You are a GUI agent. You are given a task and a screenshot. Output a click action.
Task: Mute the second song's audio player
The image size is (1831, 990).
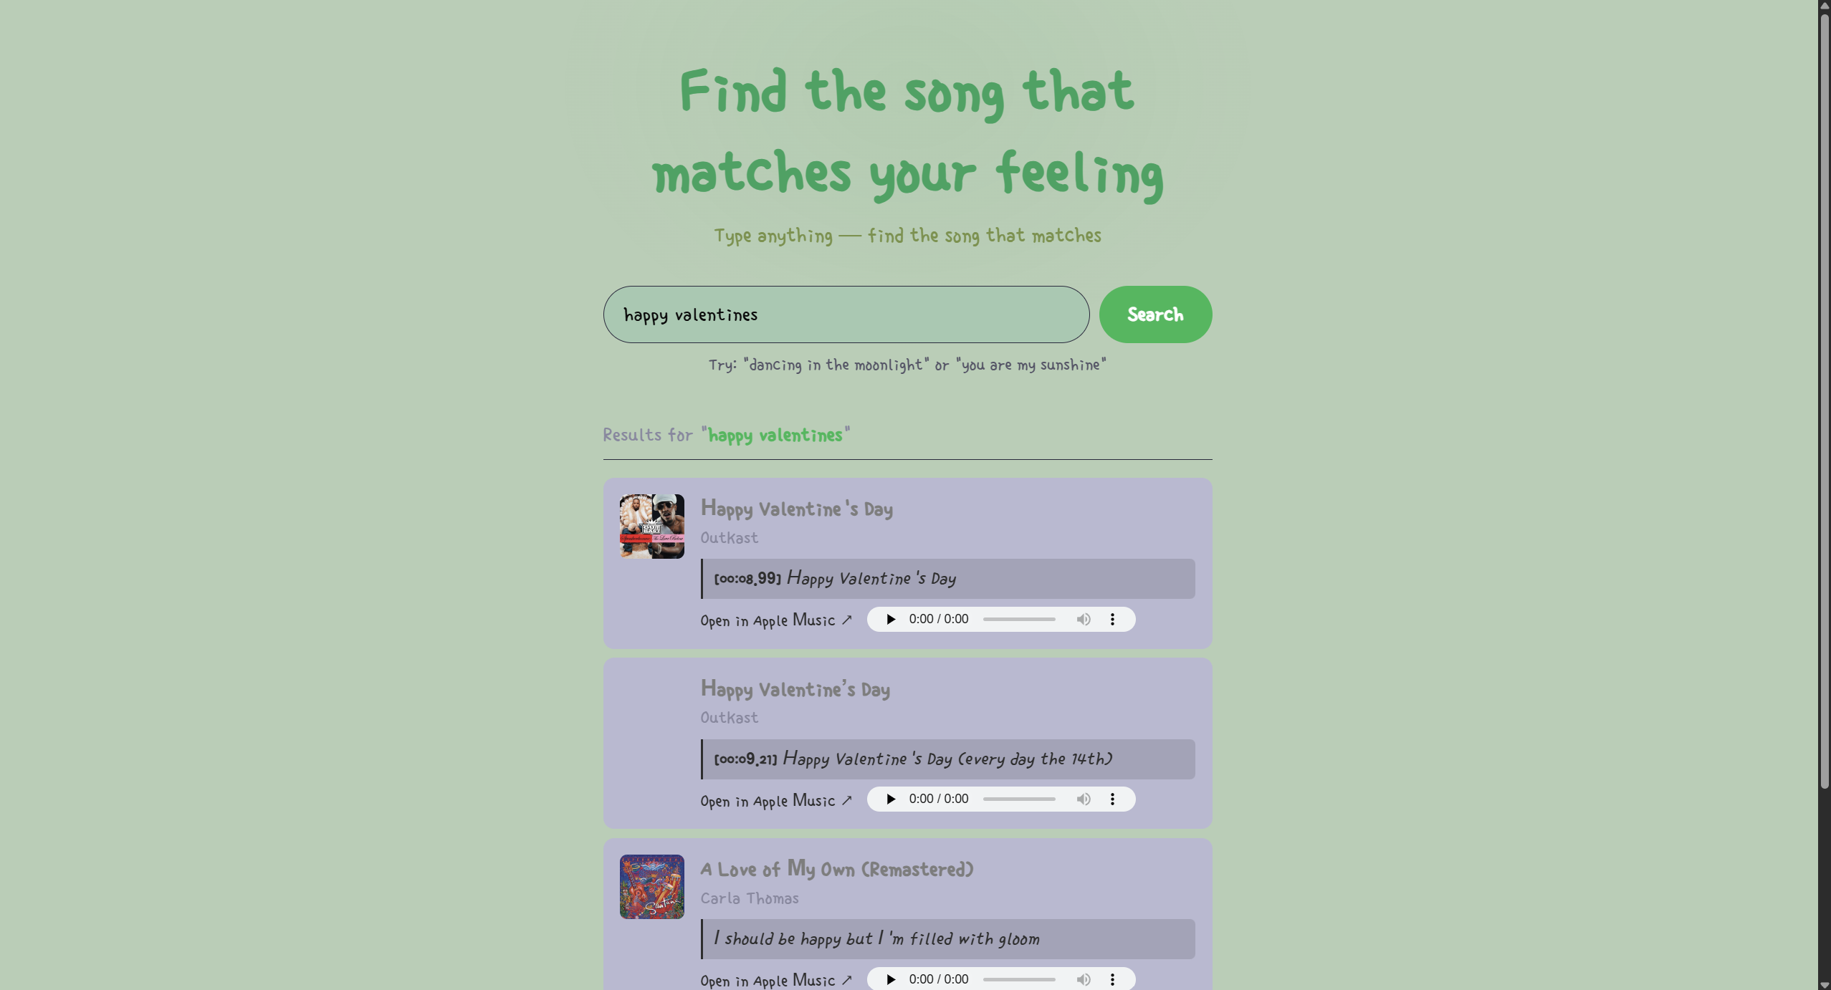click(1083, 799)
